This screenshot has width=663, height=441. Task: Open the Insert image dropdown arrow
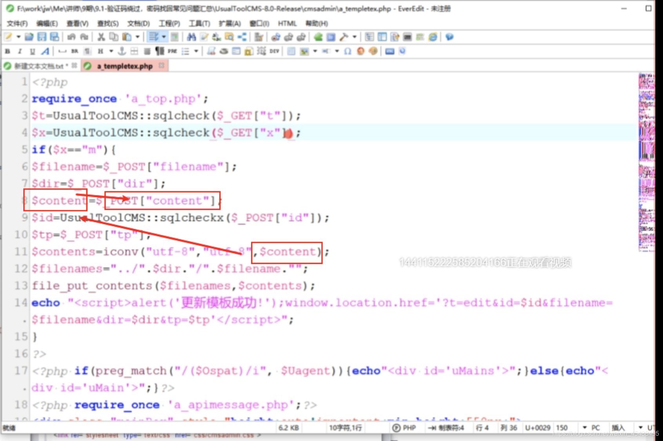(x=315, y=51)
